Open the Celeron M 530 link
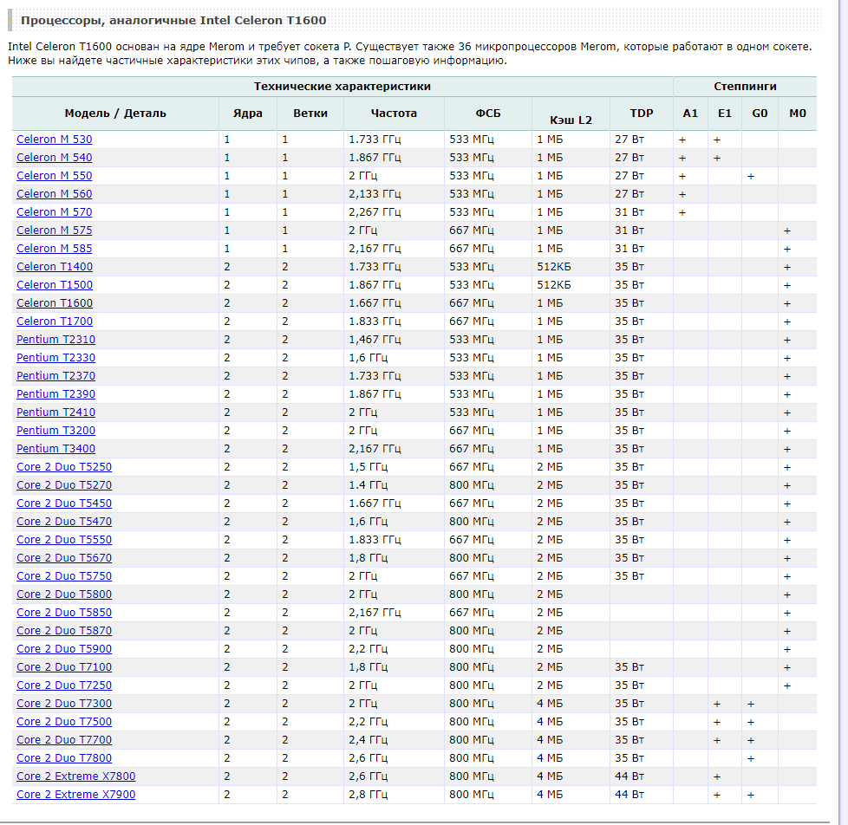 (x=54, y=140)
